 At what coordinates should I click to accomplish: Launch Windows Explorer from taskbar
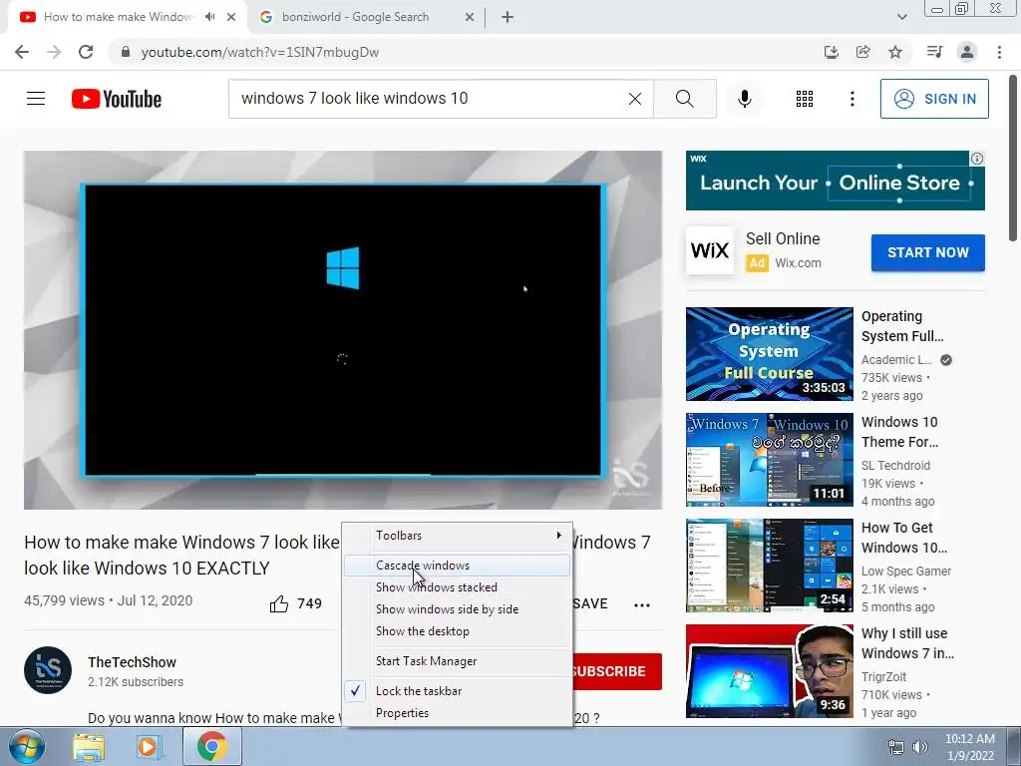pos(89,747)
